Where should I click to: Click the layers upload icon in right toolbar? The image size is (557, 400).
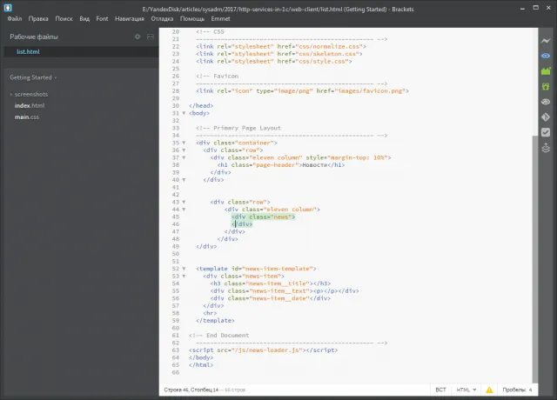pyautogui.click(x=546, y=148)
